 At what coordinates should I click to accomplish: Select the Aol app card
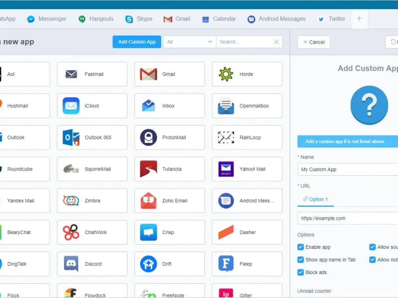click(x=24, y=74)
